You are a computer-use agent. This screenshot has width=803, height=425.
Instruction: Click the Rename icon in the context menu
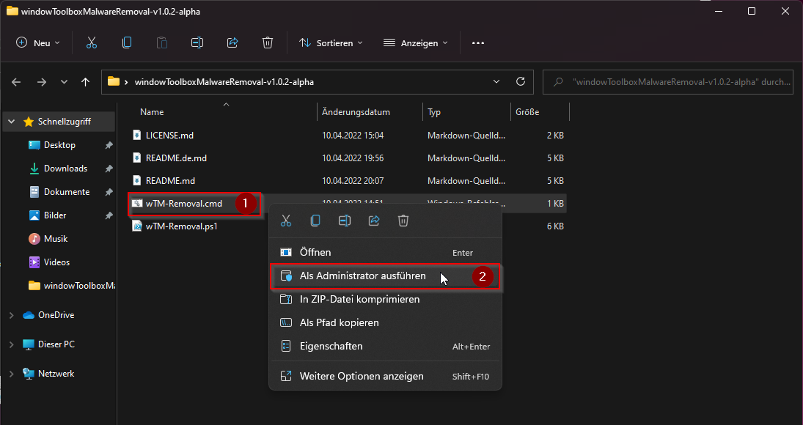pyautogui.click(x=345, y=221)
